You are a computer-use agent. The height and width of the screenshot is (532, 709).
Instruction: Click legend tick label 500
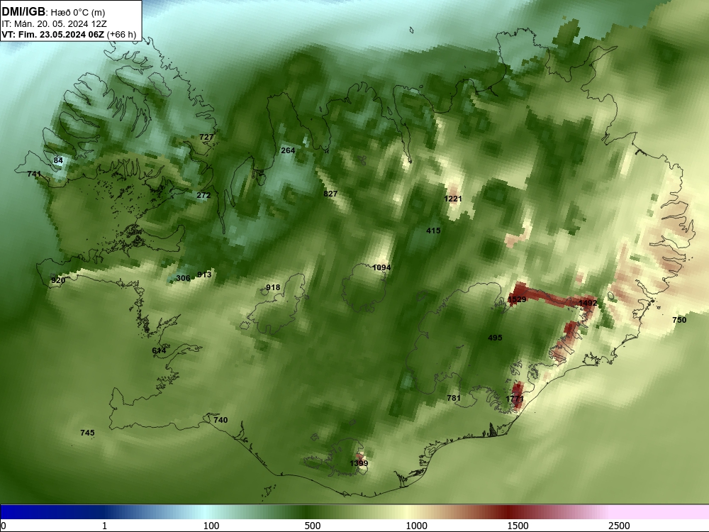pyautogui.click(x=313, y=526)
